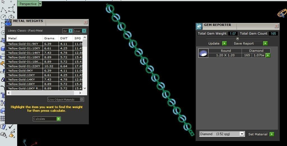Click the metal list horizontal scrollbar track
The width and height of the screenshot is (287, 146).
coord(44,93)
